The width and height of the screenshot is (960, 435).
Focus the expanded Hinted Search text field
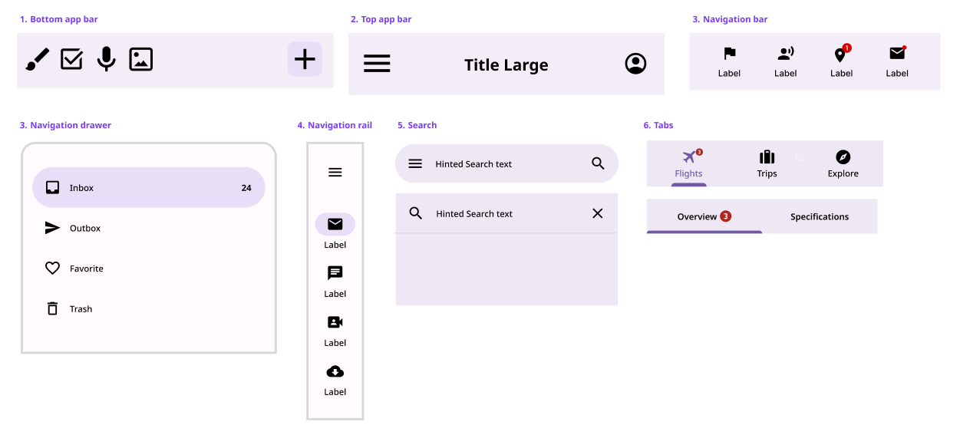tap(506, 213)
